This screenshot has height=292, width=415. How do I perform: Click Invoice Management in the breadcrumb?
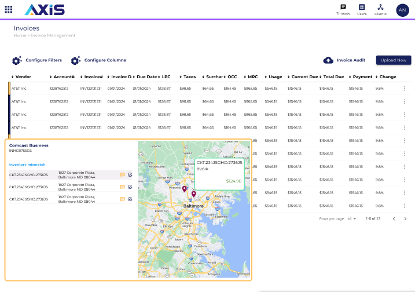(53, 35)
